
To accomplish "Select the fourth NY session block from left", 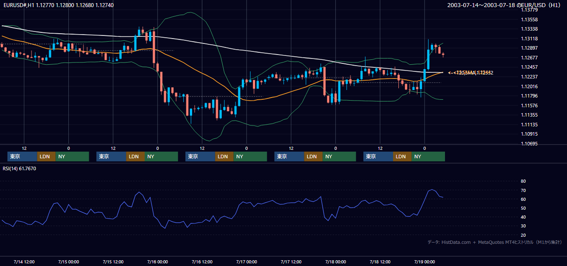I will coord(339,156).
